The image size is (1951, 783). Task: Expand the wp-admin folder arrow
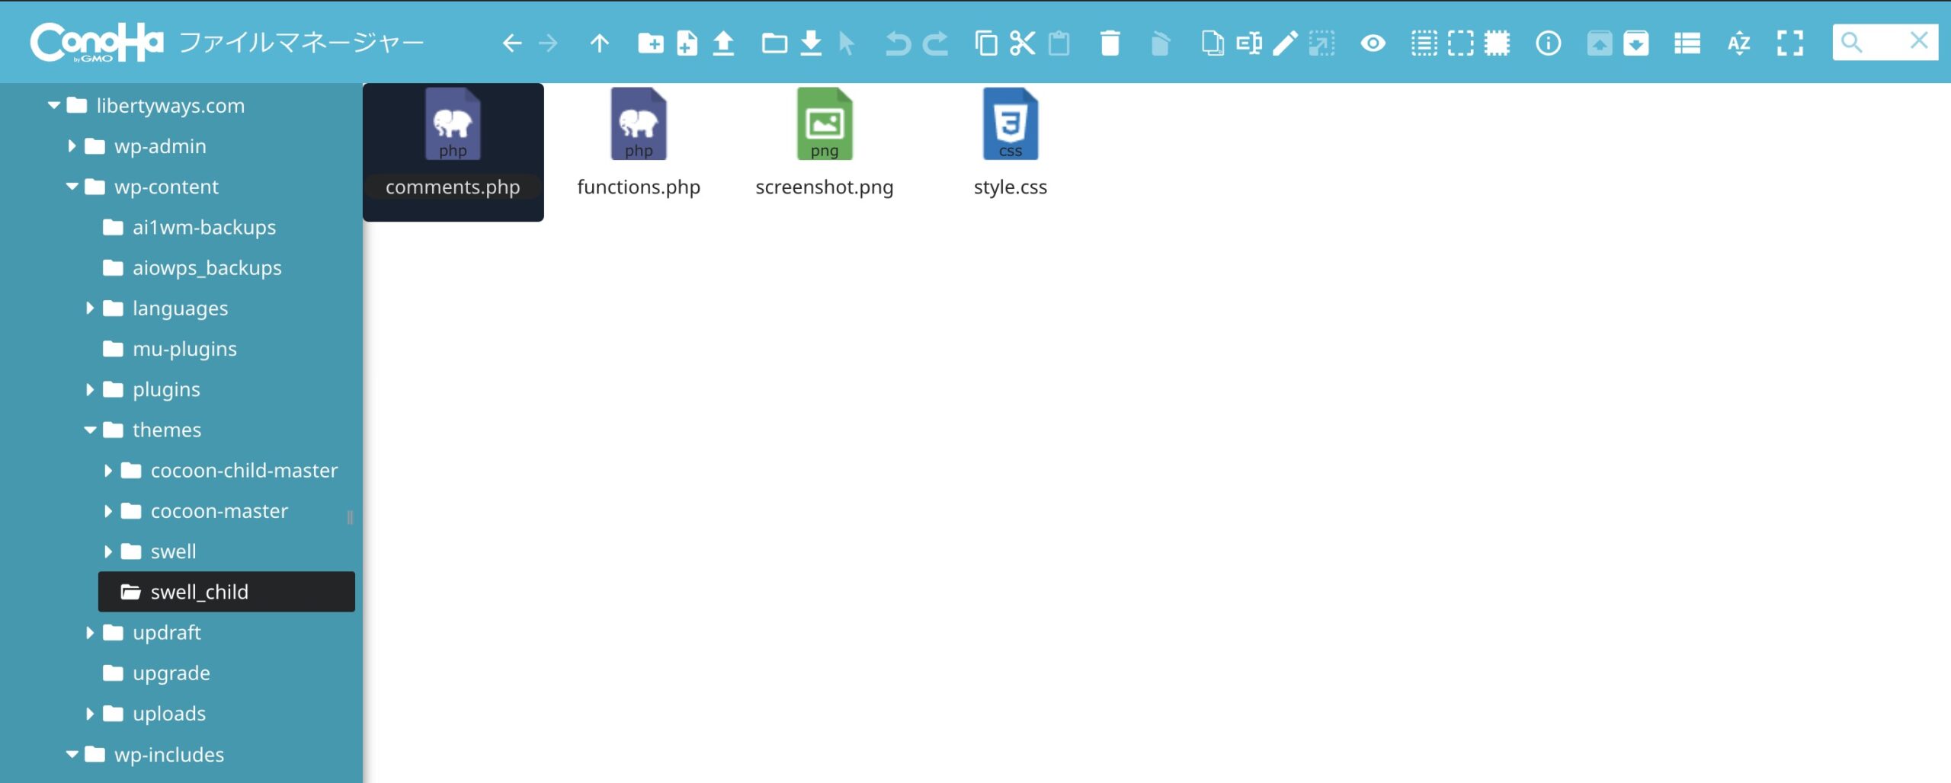coord(72,145)
